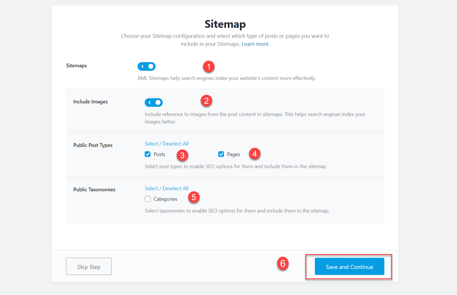
Task: Click the 'Include reference to images' description
Action: (x=255, y=118)
